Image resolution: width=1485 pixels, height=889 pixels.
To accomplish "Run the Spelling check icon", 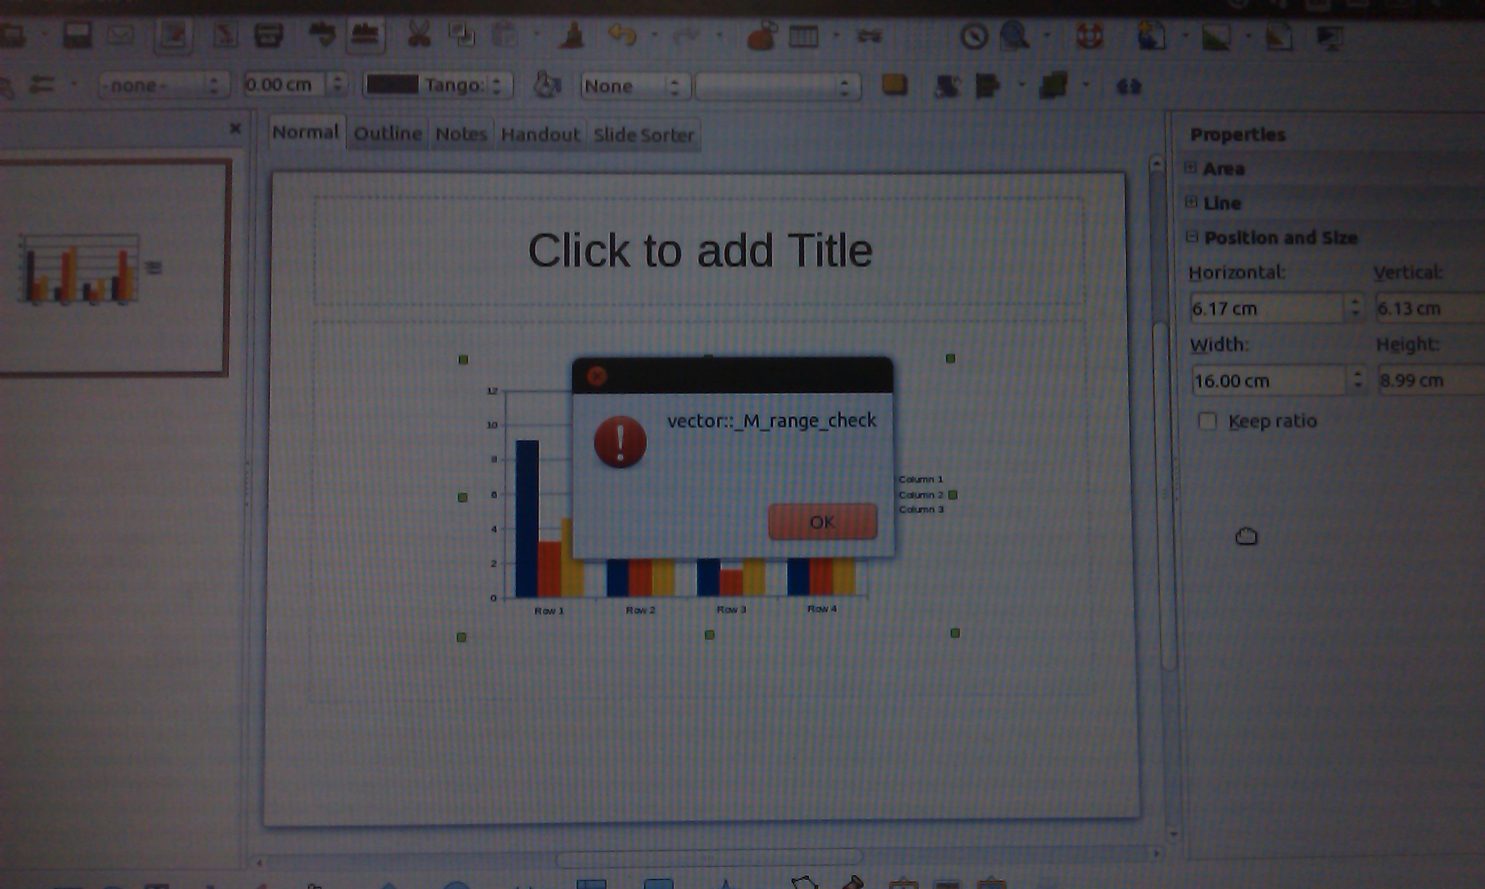I will point(323,35).
